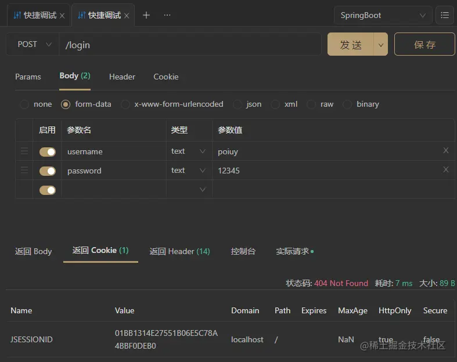Click the Expires column header

coord(314,311)
